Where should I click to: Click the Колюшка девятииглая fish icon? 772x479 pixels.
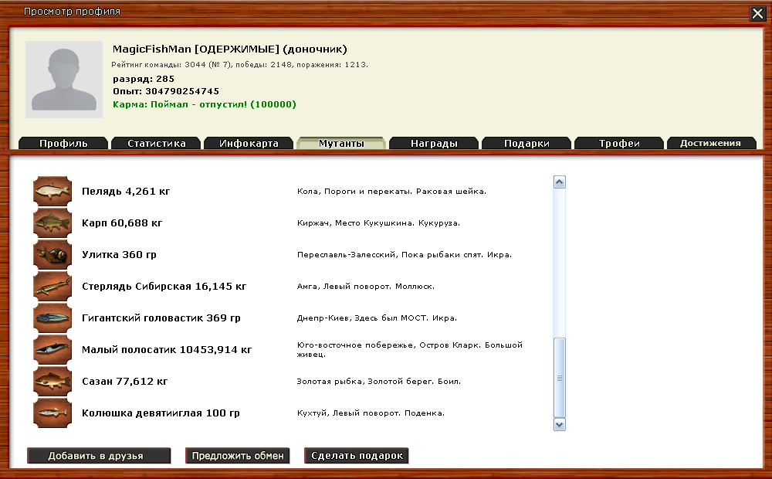tap(52, 413)
